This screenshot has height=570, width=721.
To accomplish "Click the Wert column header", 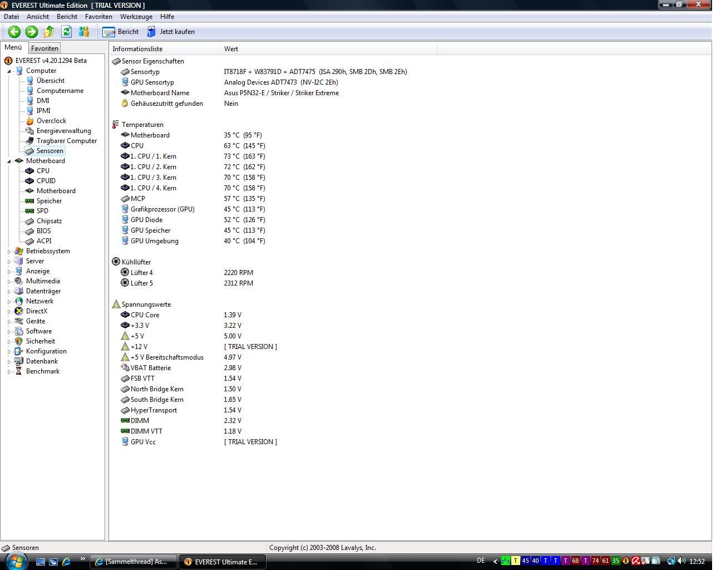I will 329,49.
